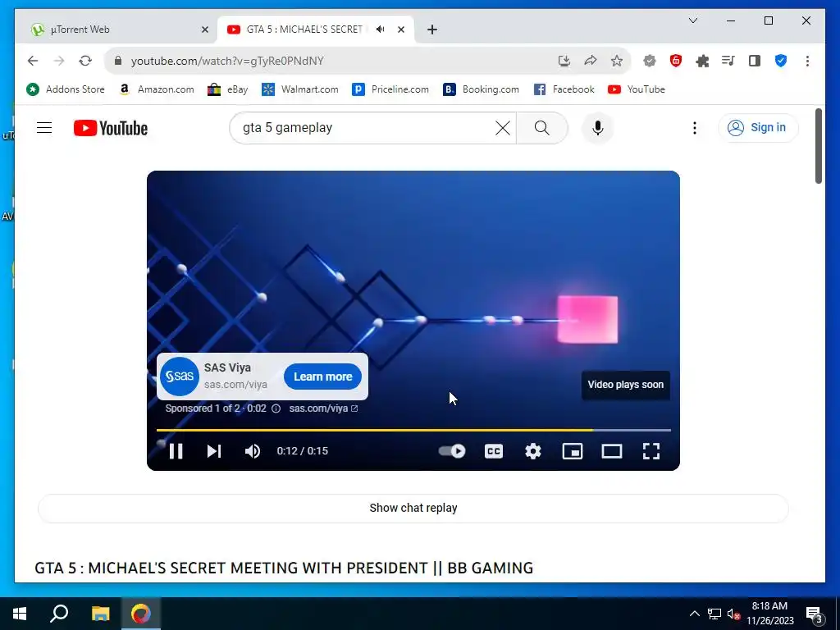This screenshot has height=630, width=840.
Task: Click the Sign in button
Action: point(757,127)
